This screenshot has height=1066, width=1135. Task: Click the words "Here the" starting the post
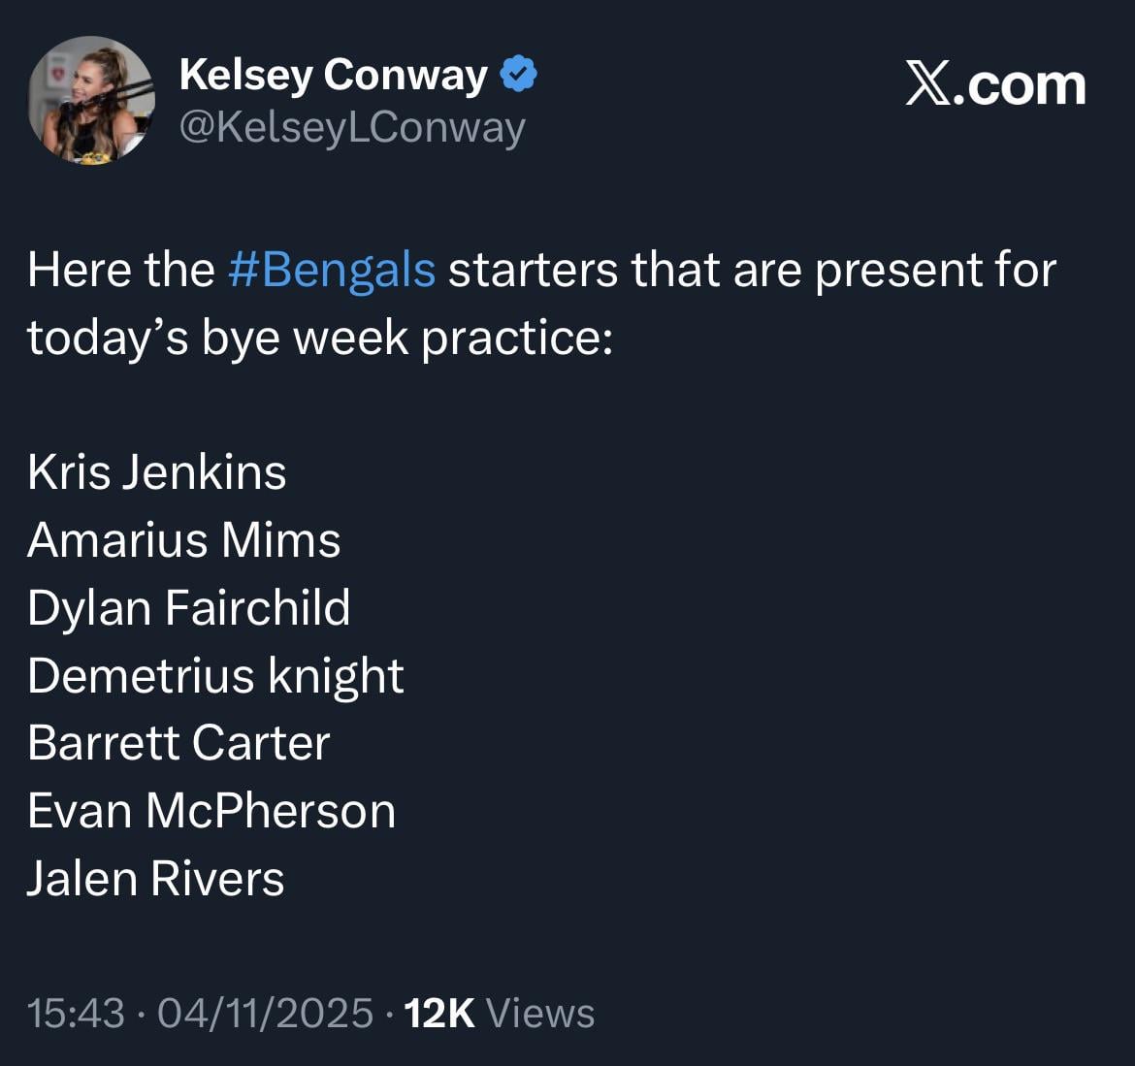120,270
